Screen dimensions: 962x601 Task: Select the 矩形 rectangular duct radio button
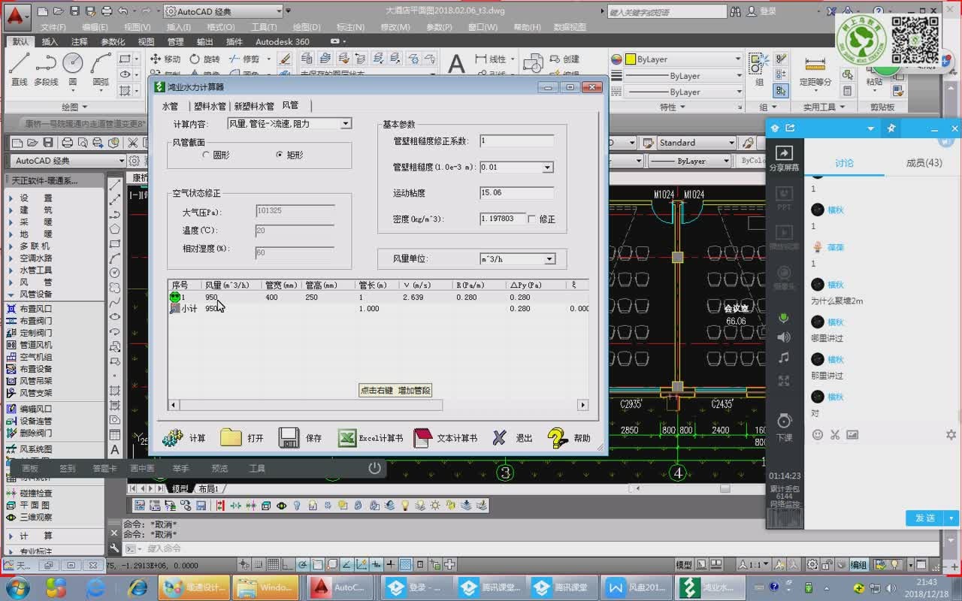point(280,155)
